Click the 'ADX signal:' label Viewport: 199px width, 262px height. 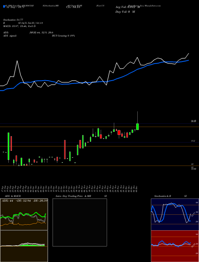pos(10,36)
